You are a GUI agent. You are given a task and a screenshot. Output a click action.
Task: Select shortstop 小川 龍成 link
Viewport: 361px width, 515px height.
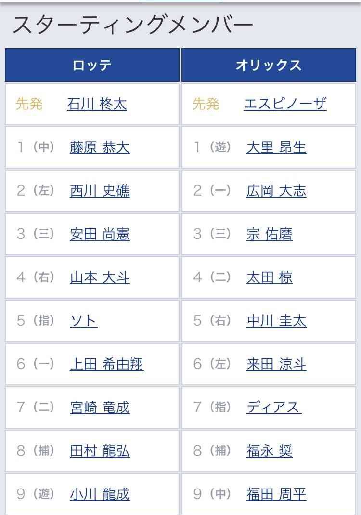pos(100,494)
